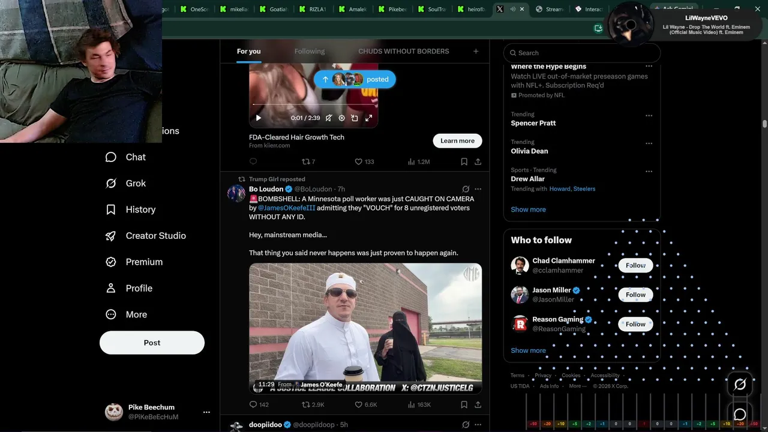The width and height of the screenshot is (768, 432).
Task: Show more accounts to follow
Action: click(528, 350)
